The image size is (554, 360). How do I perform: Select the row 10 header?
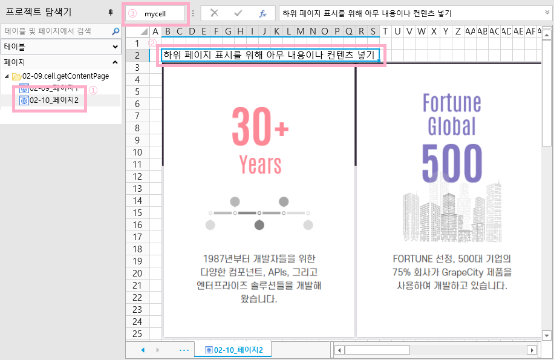coord(137,152)
